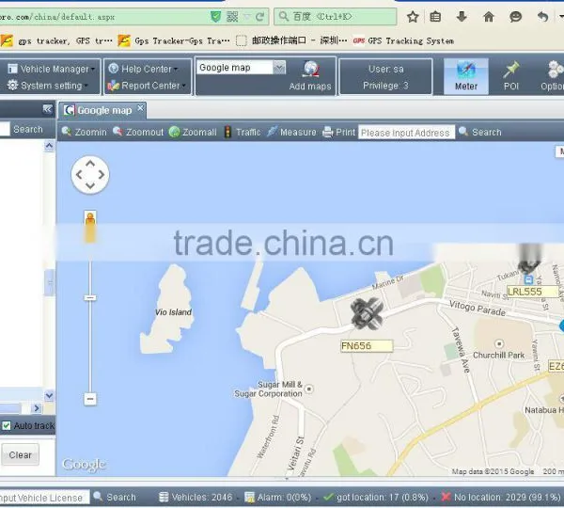
Task: Click the zoom slider handle
Action: (x=90, y=297)
